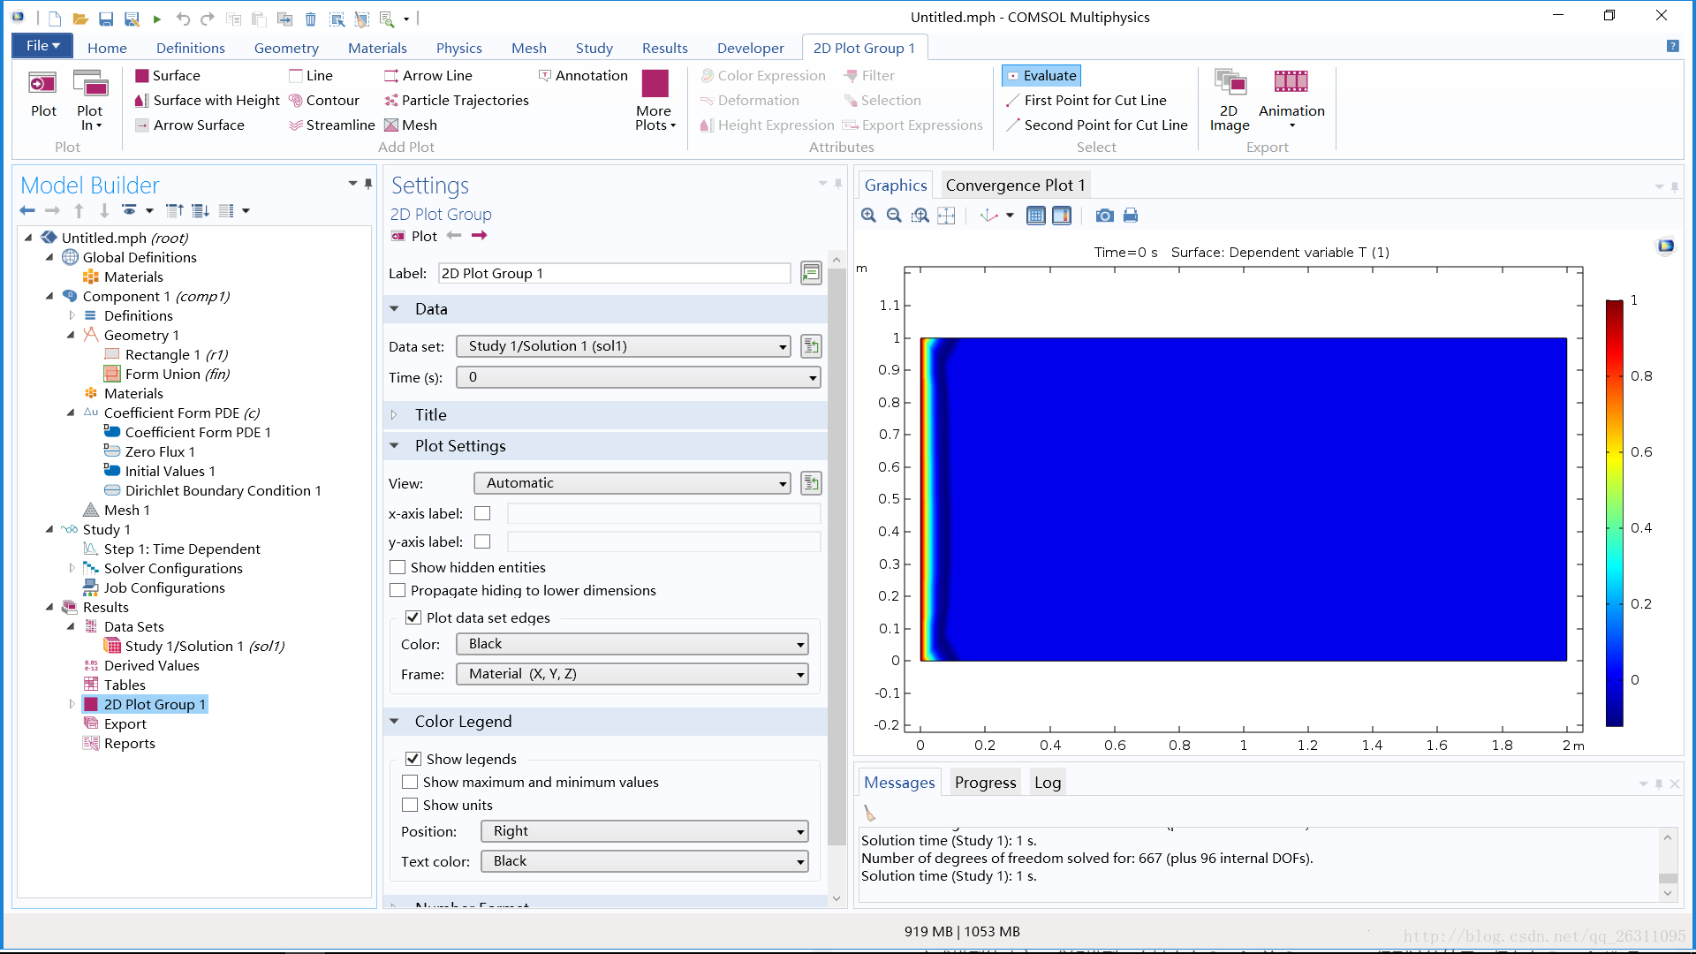This screenshot has width=1696, height=954.
Task: Open More Plots menu
Action: tap(655, 101)
